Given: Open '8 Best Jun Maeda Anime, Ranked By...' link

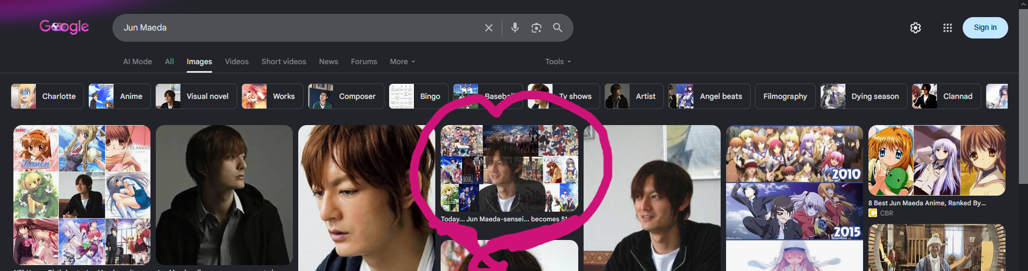Looking at the screenshot, I should (x=927, y=203).
